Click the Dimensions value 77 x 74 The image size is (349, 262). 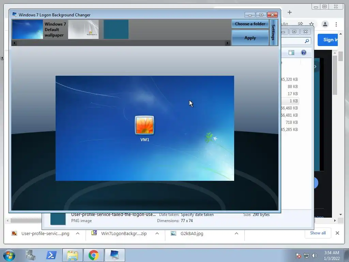[x=187, y=221]
